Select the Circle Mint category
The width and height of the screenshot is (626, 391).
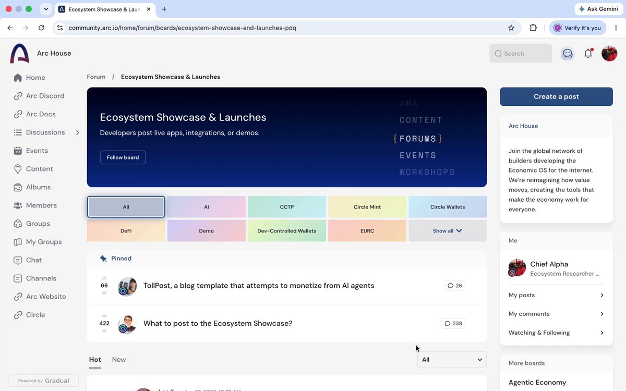click(367, 207)
